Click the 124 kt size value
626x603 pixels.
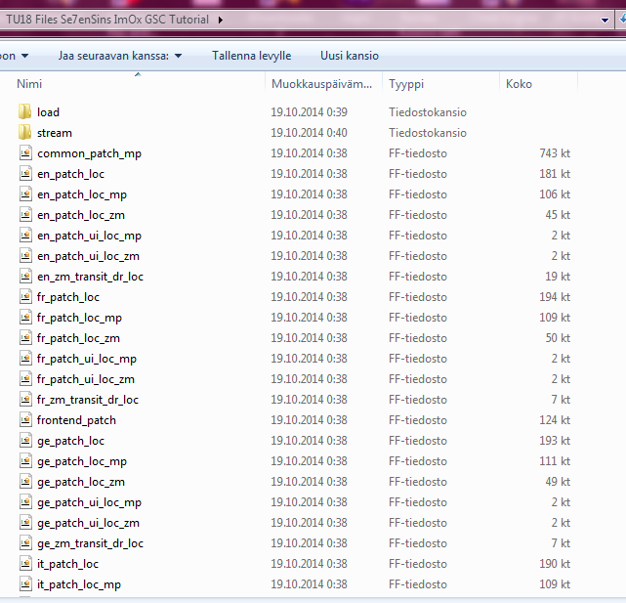(x=555, y=420)
